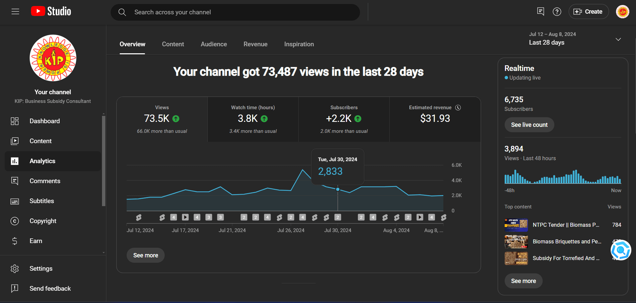Open the 'Last 28 days' date selector
Image resolution: width=636 pixels, height=303 pixels.
[575, 39]
